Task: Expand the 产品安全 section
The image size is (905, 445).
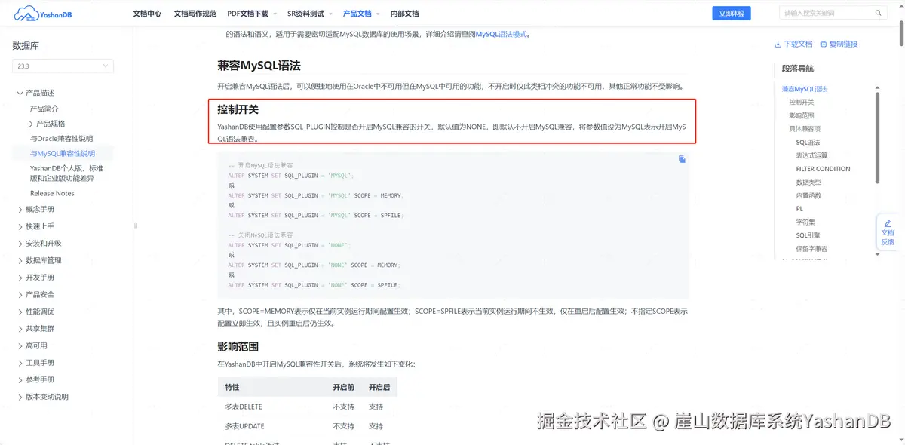Action: [20, 294]
